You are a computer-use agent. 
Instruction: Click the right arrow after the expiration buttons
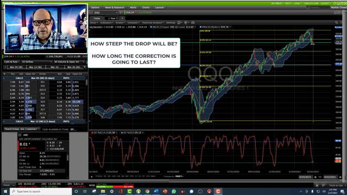pos(85,67)
